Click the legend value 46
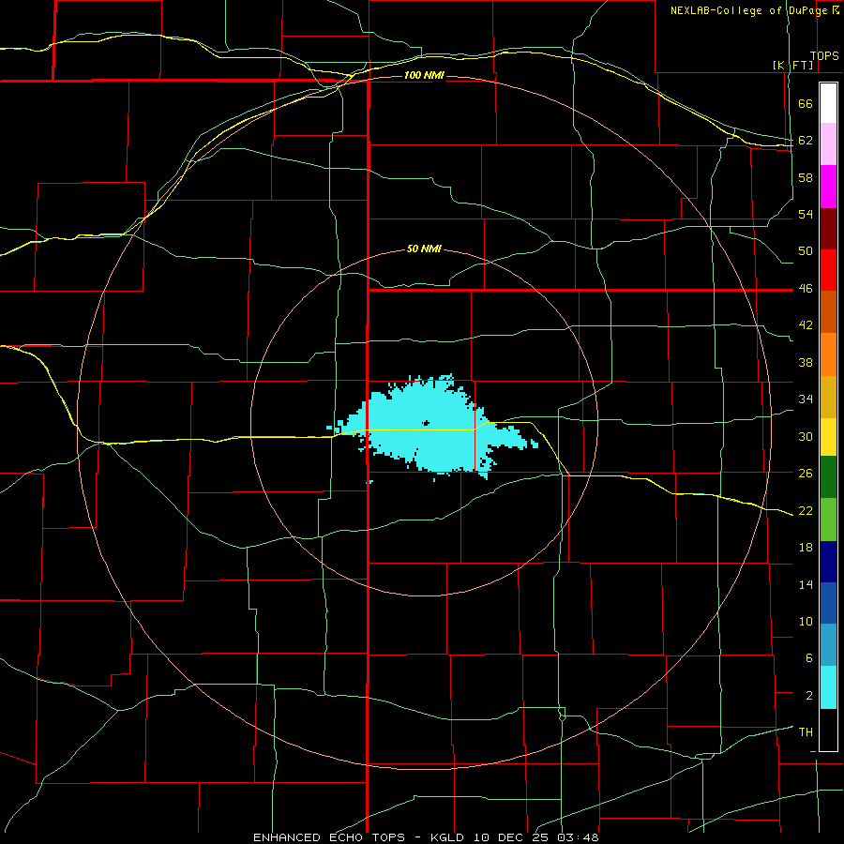 pyautogui.click(x=806, y=289)
